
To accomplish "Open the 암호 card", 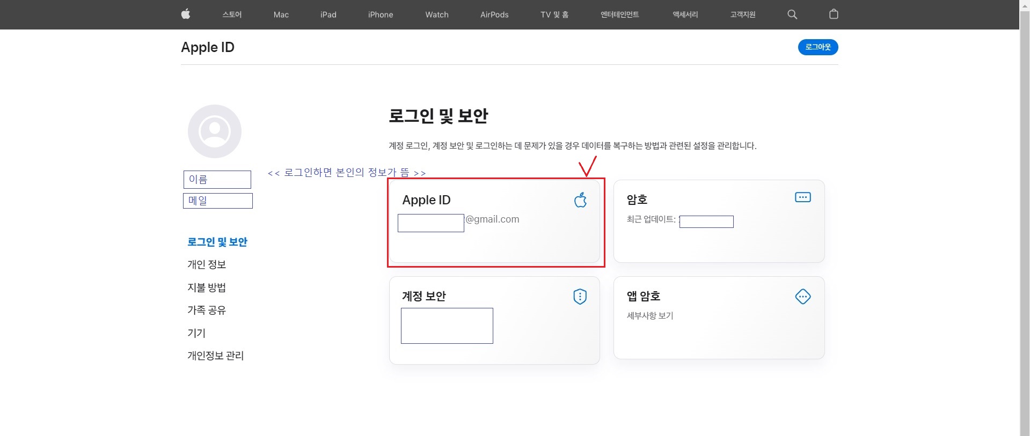I will [x=719, y=221].
